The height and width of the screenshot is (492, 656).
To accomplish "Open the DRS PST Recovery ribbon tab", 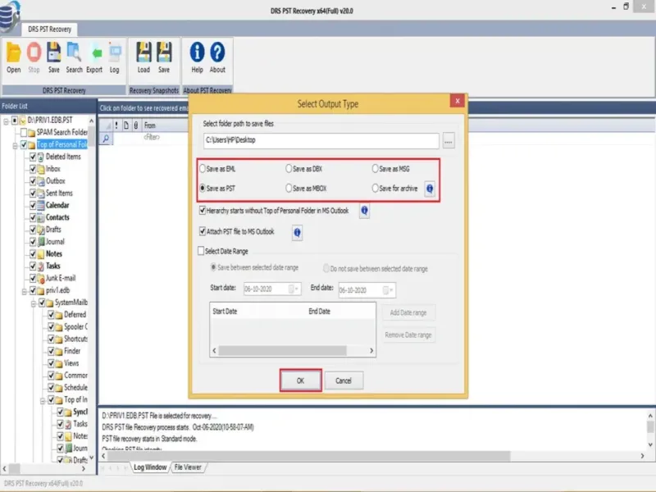I will click(49, 30).
